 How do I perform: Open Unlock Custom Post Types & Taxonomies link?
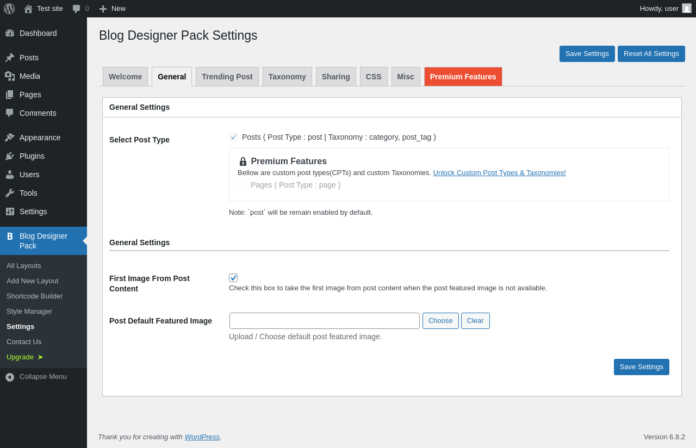[x=500, y=172]
